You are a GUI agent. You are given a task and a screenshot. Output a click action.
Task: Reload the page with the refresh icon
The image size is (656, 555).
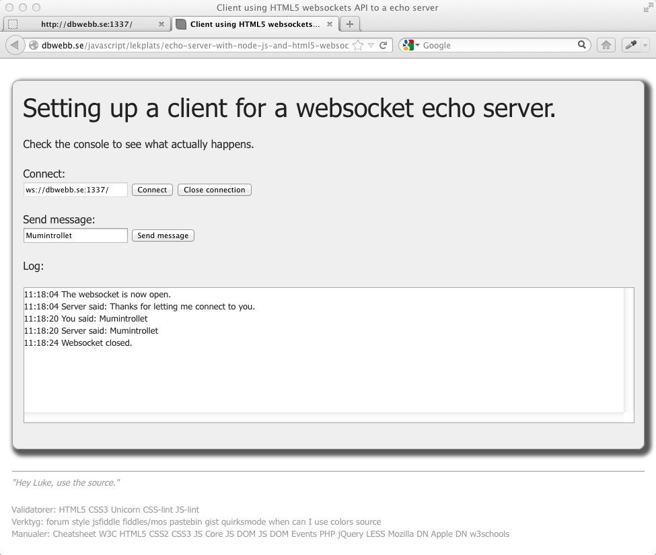tap(384, 45)
